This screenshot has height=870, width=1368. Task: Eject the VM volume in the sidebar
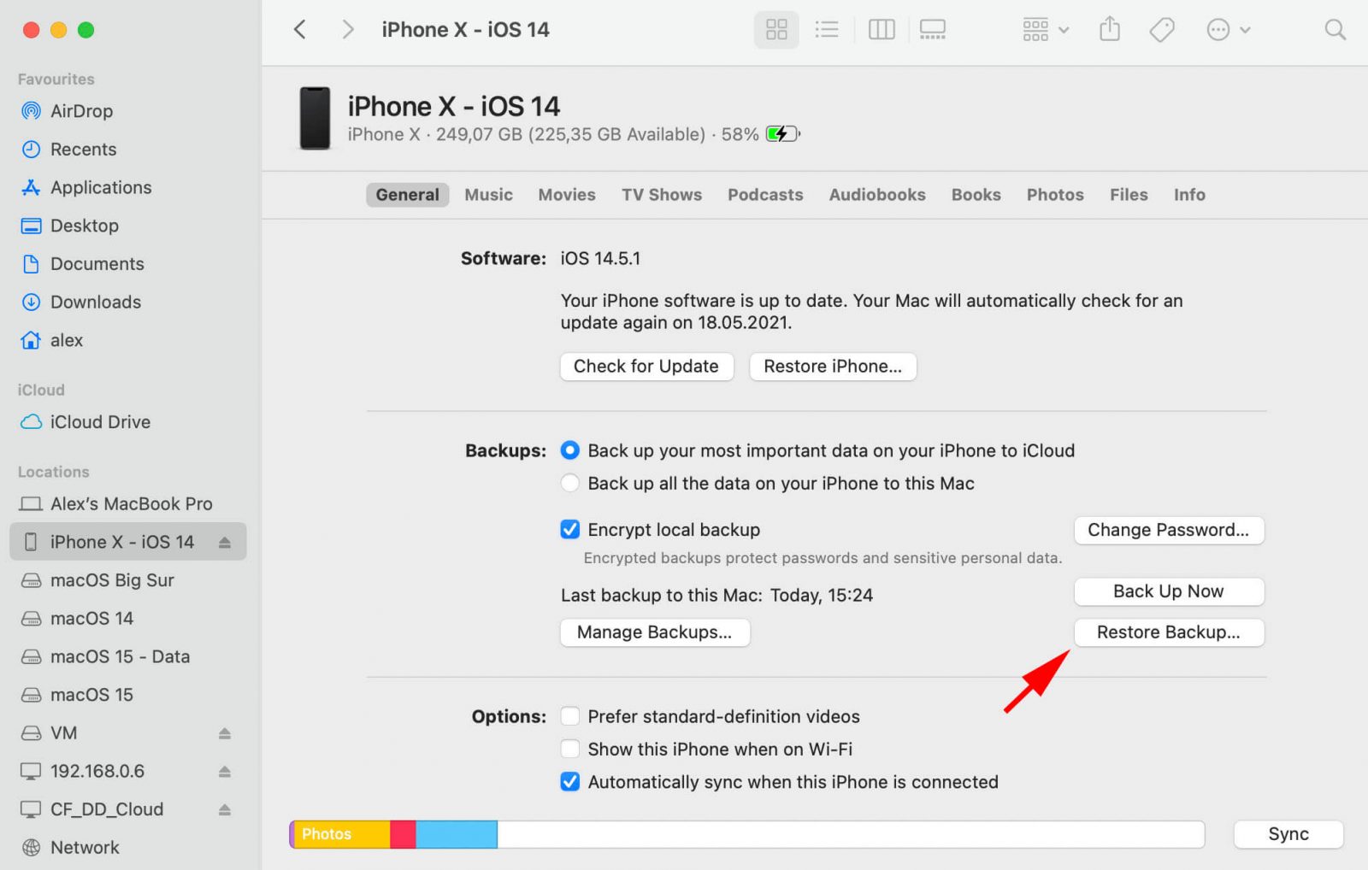[x=226, y=732]
